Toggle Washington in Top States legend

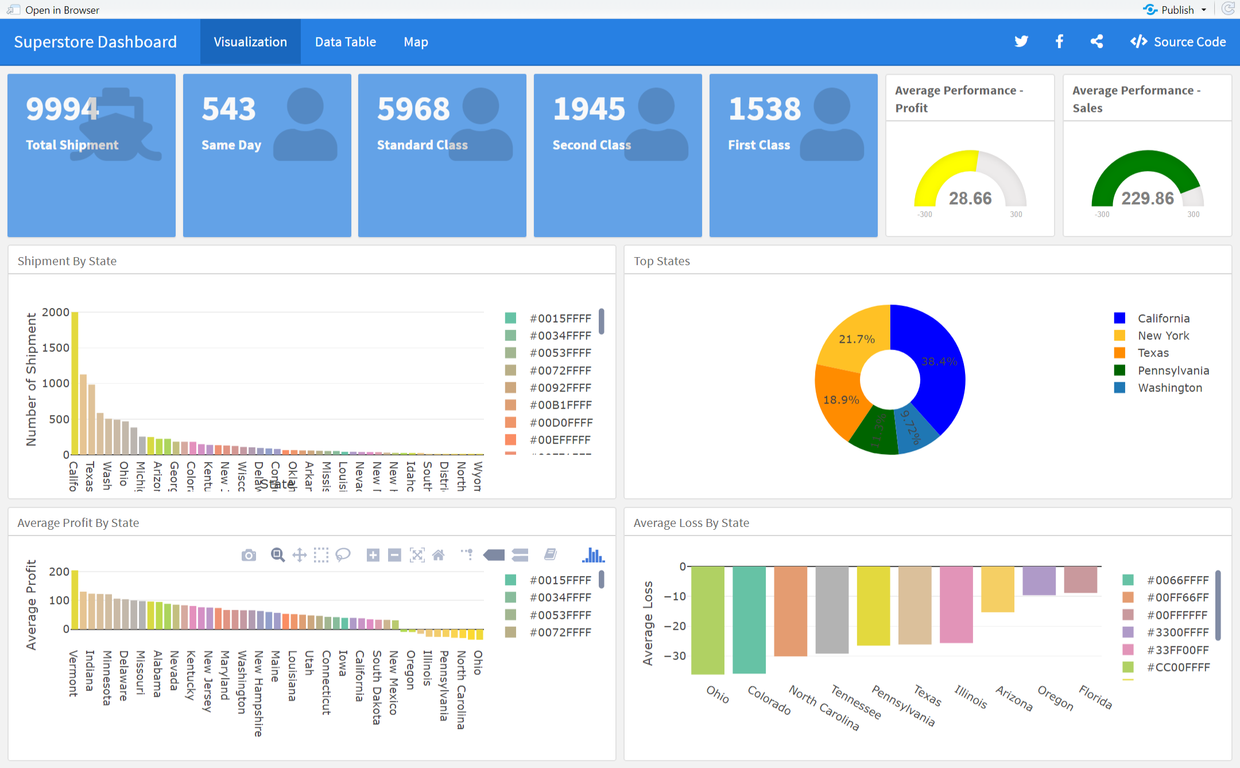pyautogui.click(x=1158, y=387)
